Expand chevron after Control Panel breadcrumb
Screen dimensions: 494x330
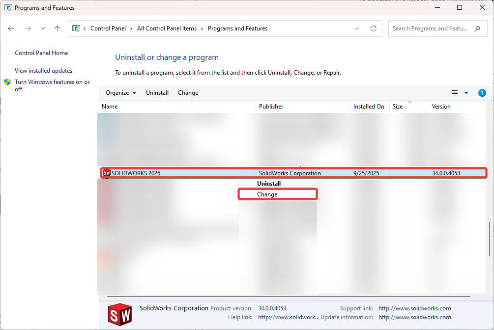(131, 28)
